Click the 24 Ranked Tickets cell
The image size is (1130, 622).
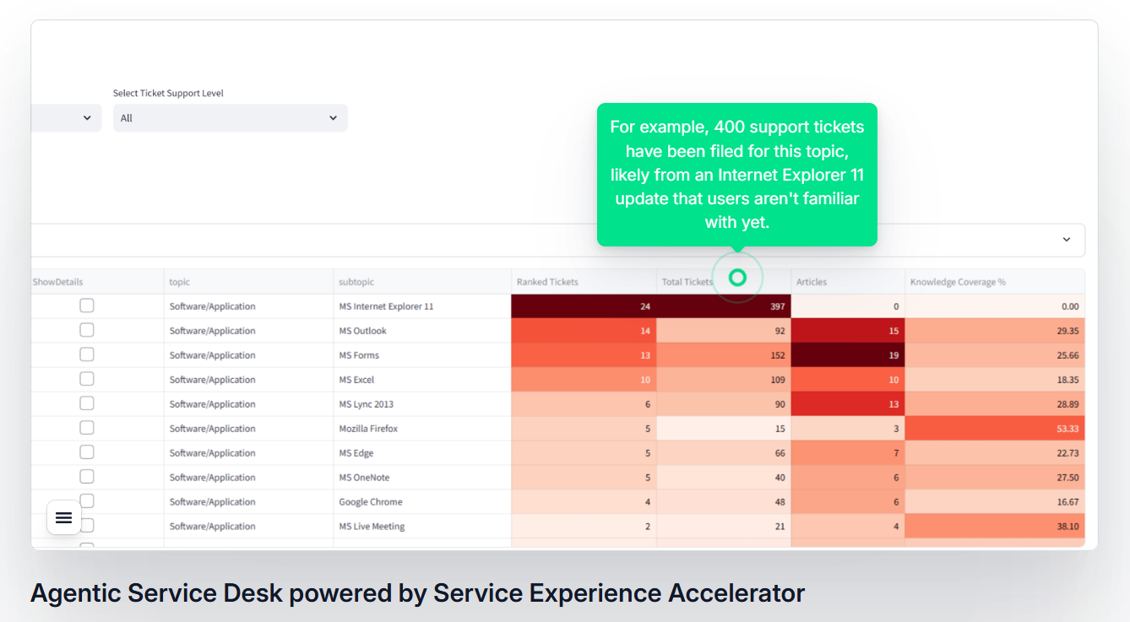coord(584,306)
